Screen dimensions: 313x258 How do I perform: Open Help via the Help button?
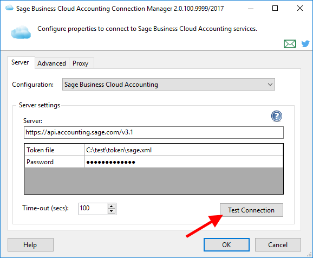coord(30,244)
